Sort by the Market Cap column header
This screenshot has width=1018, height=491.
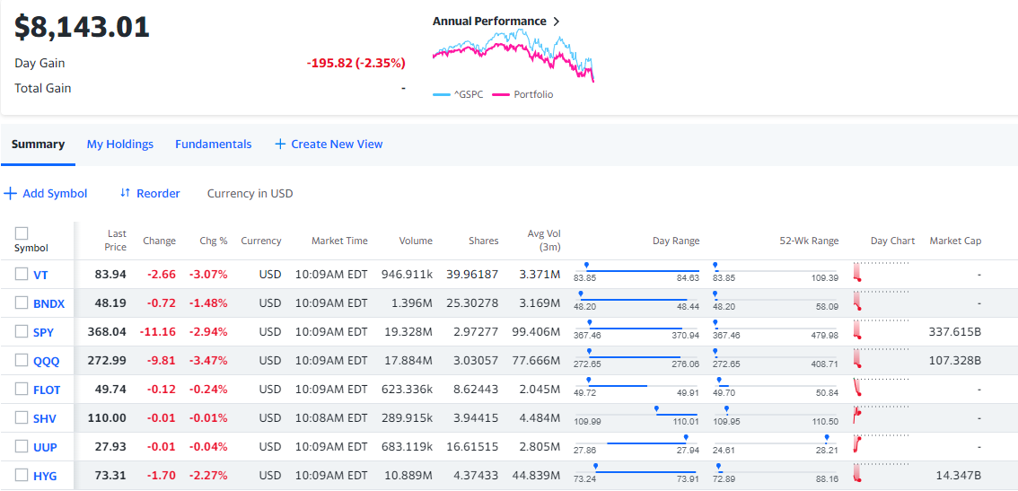[x=955, y=241]
